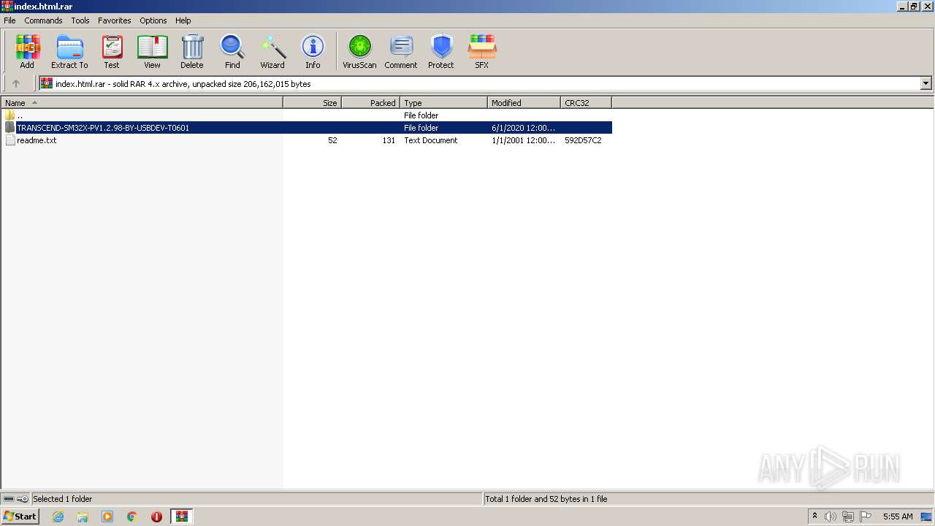Click the status bar drive icon
The image size is (935, 526).
(x=9, y=499)
